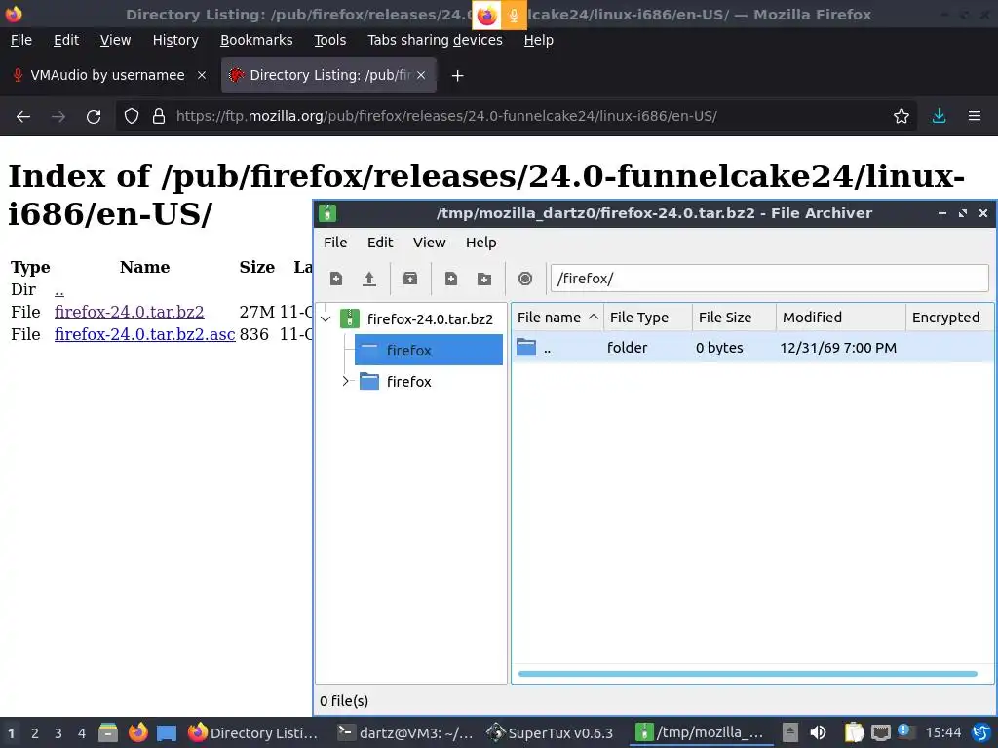
Task: Click the removable media eject tray icon
Action: (789, 732)
